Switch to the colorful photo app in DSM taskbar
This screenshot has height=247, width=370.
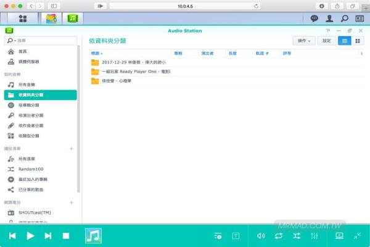tap(51, 19)
